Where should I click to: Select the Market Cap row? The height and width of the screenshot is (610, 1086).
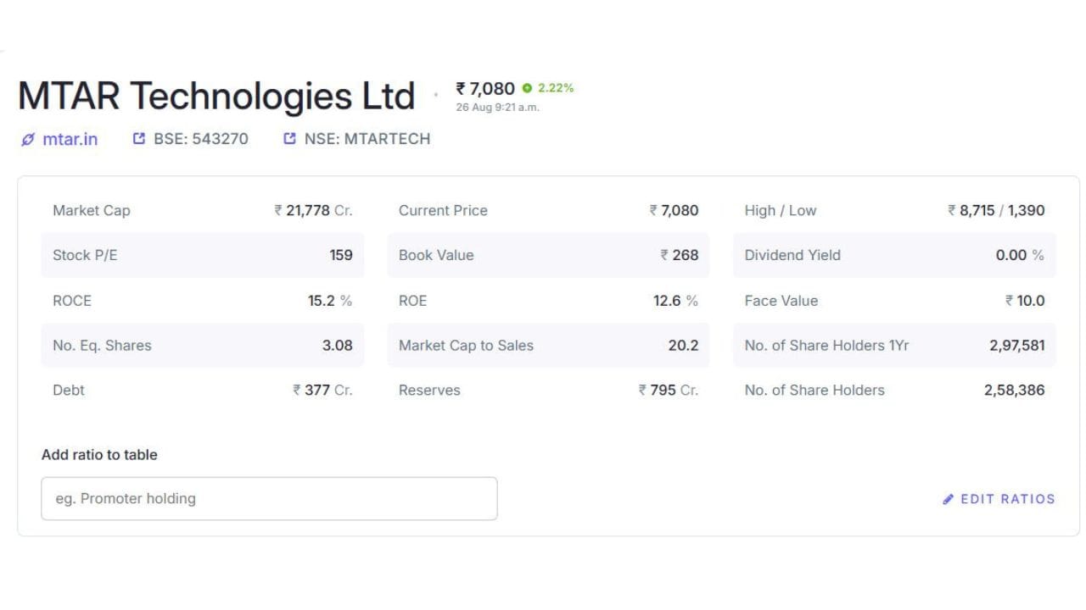tap(203, 210)
